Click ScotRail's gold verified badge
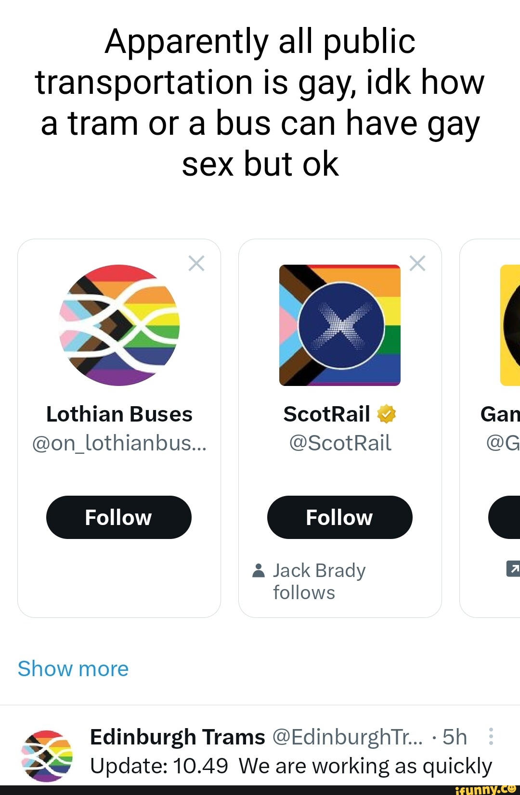This screenshot has width=520, height=795. pos(386,414)
